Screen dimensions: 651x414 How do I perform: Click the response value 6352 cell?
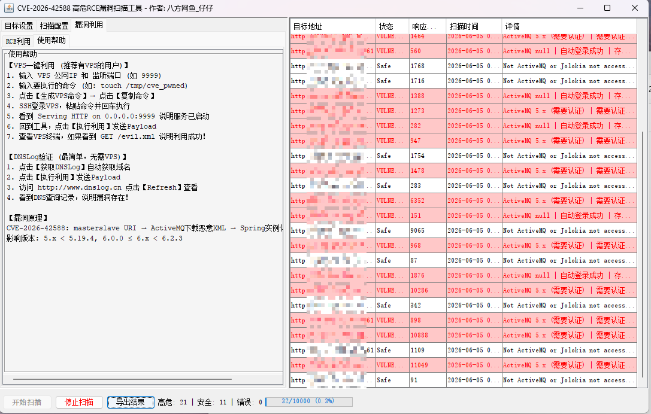coord(428,200)
